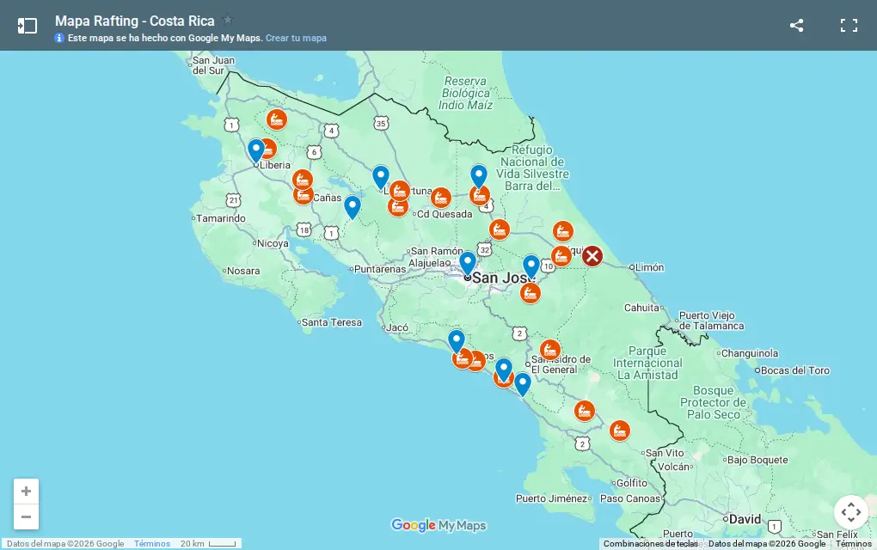The image size is (877, 550).
Task: Select the blue pin southwest of La Fortuna
Action: 353,207
